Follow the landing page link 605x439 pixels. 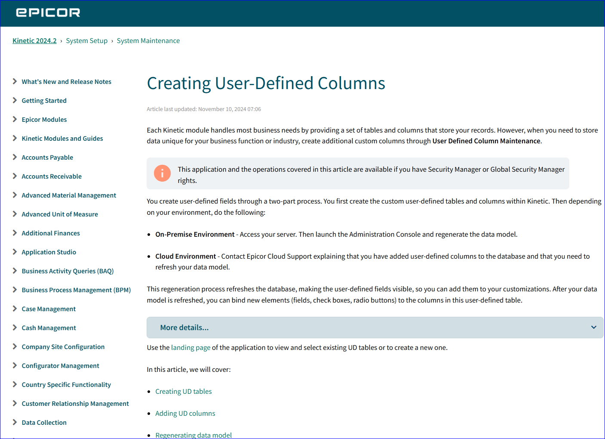click(x=191, y=347)
